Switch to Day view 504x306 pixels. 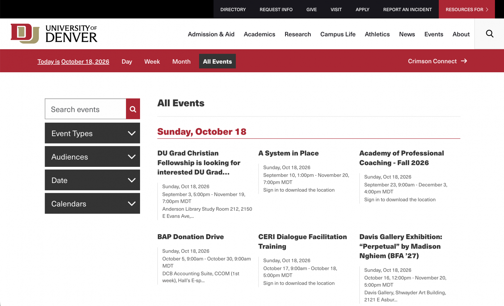(127, 61)
